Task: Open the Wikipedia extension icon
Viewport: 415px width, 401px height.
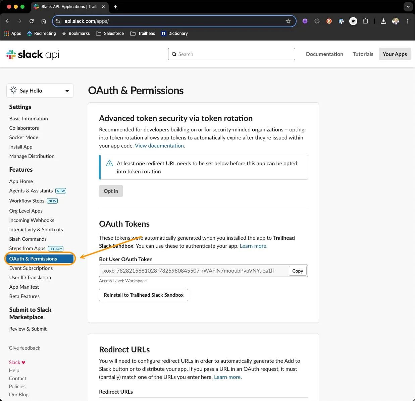Action: tap(353, 21)
